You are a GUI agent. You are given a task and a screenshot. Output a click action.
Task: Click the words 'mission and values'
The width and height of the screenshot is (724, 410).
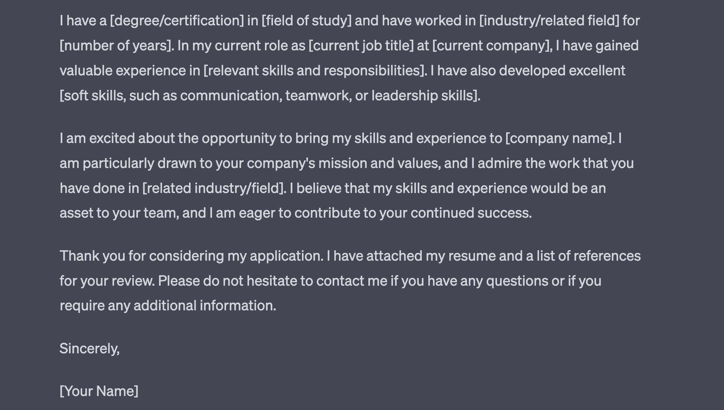pos(379,163)
